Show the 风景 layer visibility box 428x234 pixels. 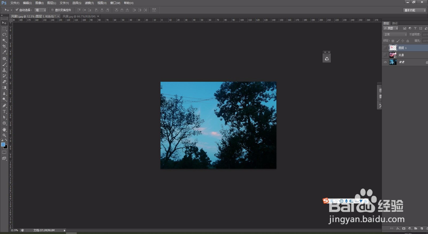[385, 55]
